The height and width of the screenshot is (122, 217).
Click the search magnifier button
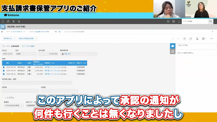tap(211, 21)
